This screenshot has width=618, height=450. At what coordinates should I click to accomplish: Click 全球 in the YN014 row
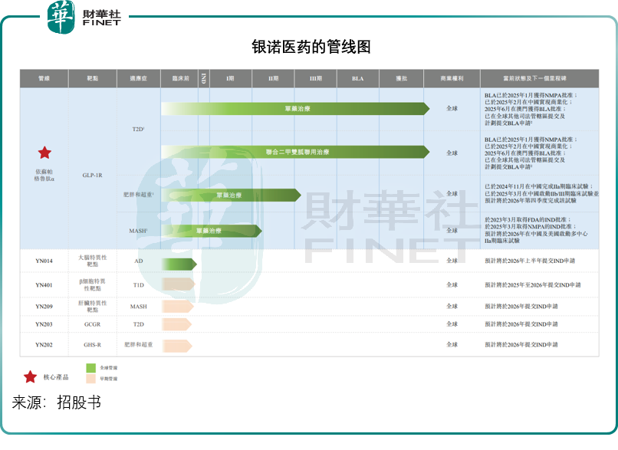click(452, 261)
